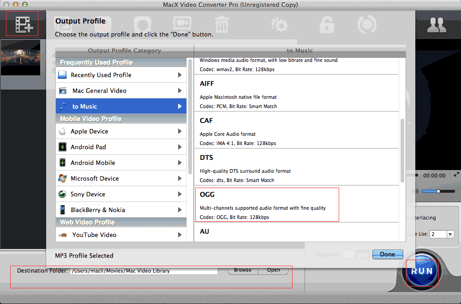461x304 pixels.
Task: Expand the Android Mobile arrow
Action: (x=180, y=163)
